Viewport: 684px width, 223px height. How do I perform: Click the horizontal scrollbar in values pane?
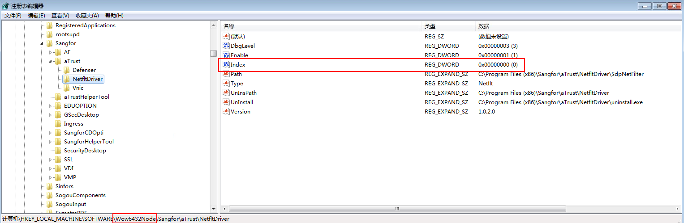(397, 209)
